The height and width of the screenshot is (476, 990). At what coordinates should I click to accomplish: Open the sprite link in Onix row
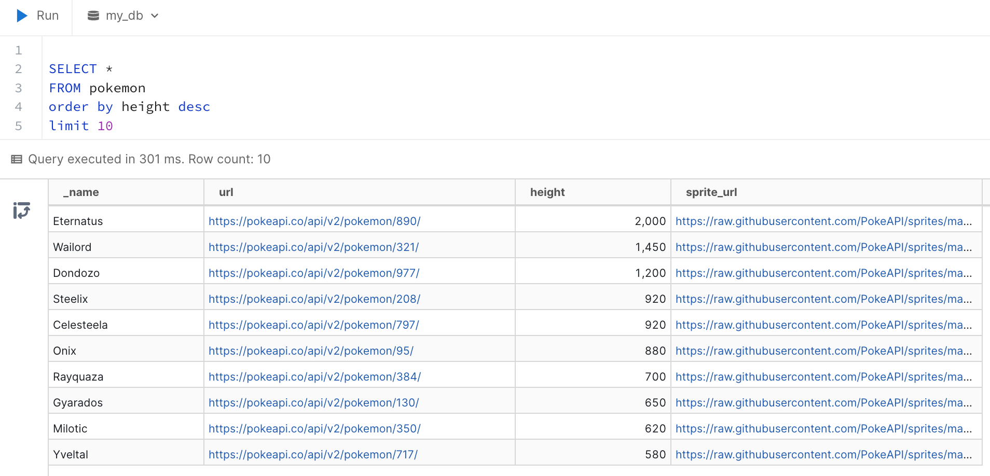(823, 351)
